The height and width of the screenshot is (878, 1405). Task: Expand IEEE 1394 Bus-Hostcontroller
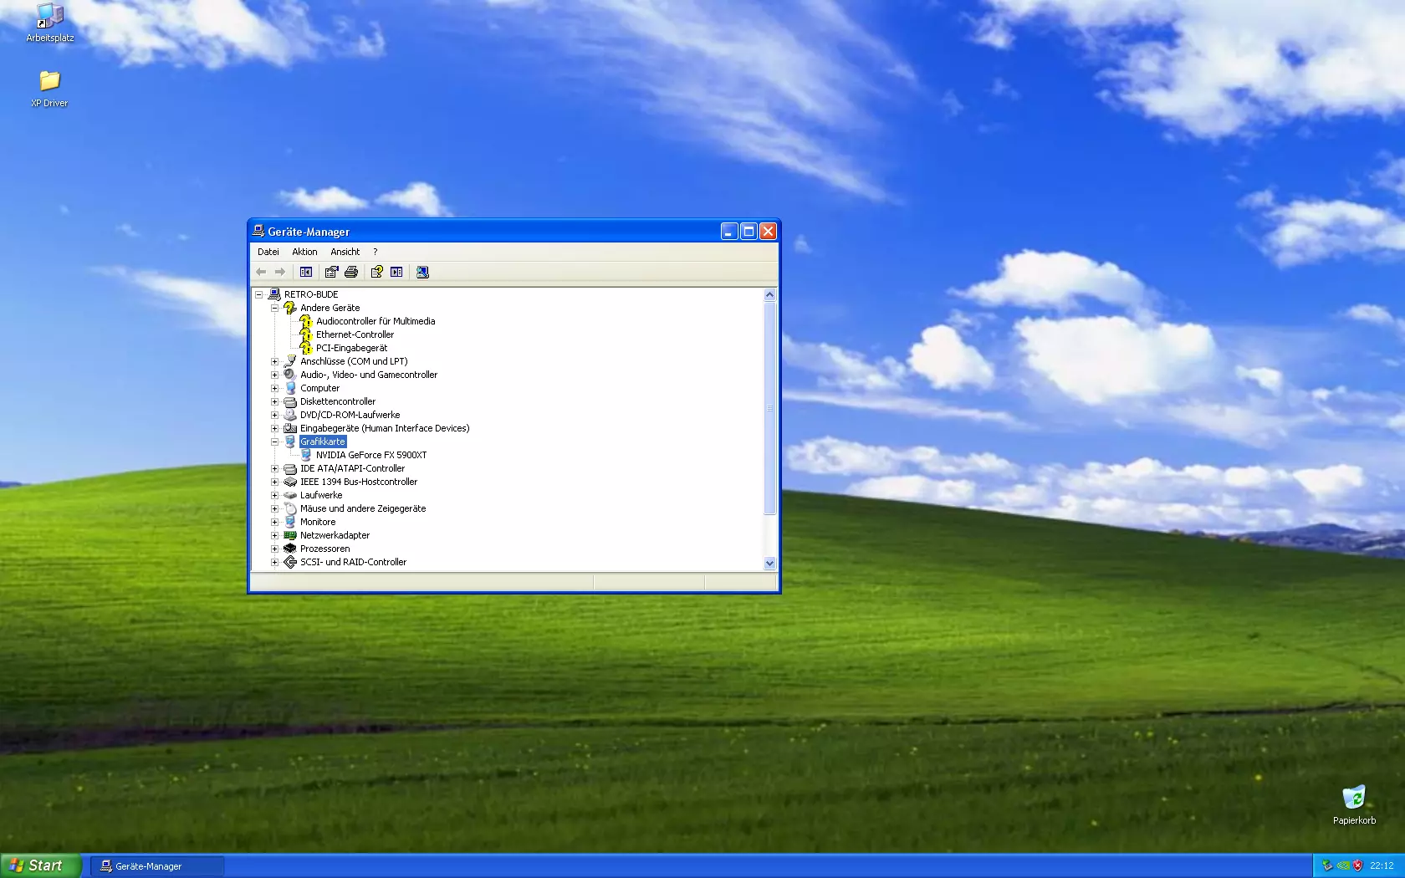274,482
